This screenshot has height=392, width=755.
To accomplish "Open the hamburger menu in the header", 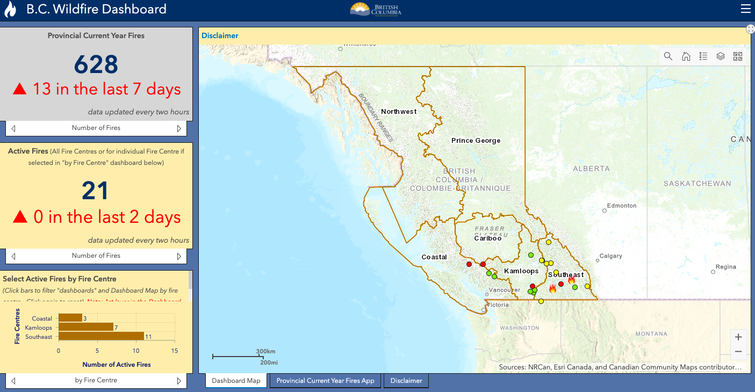I will click(x=745, y=9).
